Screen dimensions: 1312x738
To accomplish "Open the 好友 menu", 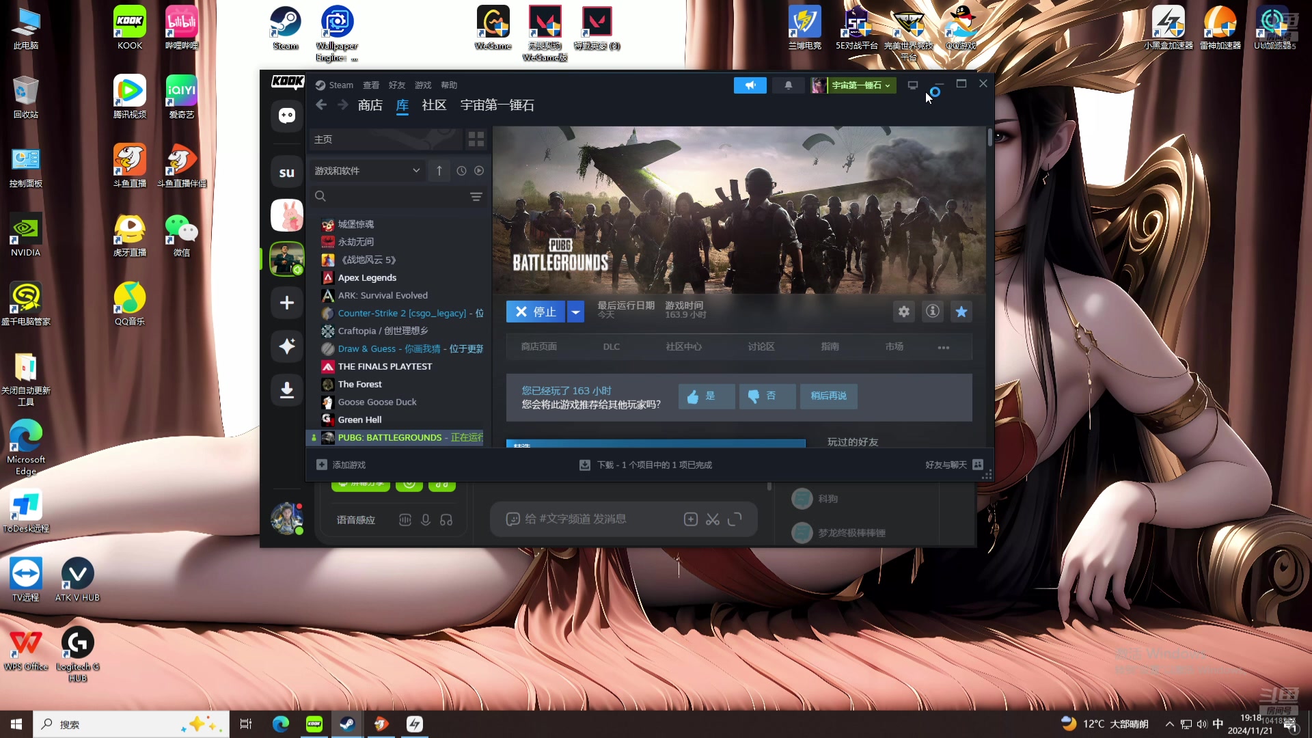I will [x=397, y=85].
